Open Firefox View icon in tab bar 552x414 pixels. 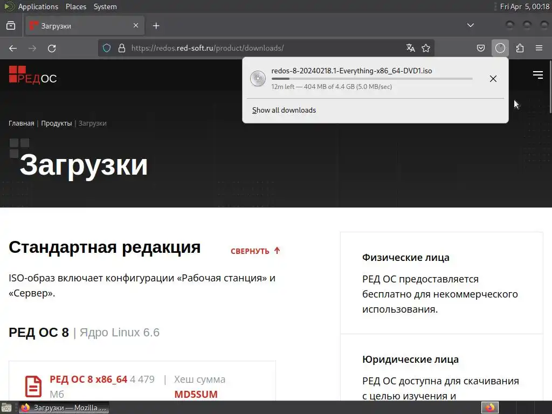pos(11,26)
